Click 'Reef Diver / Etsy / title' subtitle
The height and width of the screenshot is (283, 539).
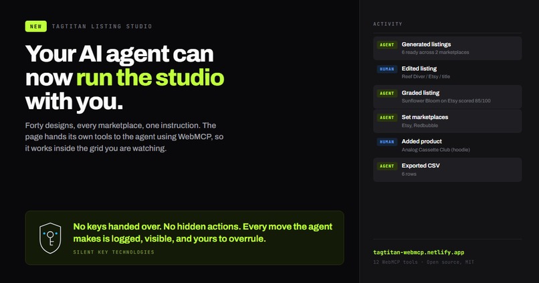coord(425,77)
